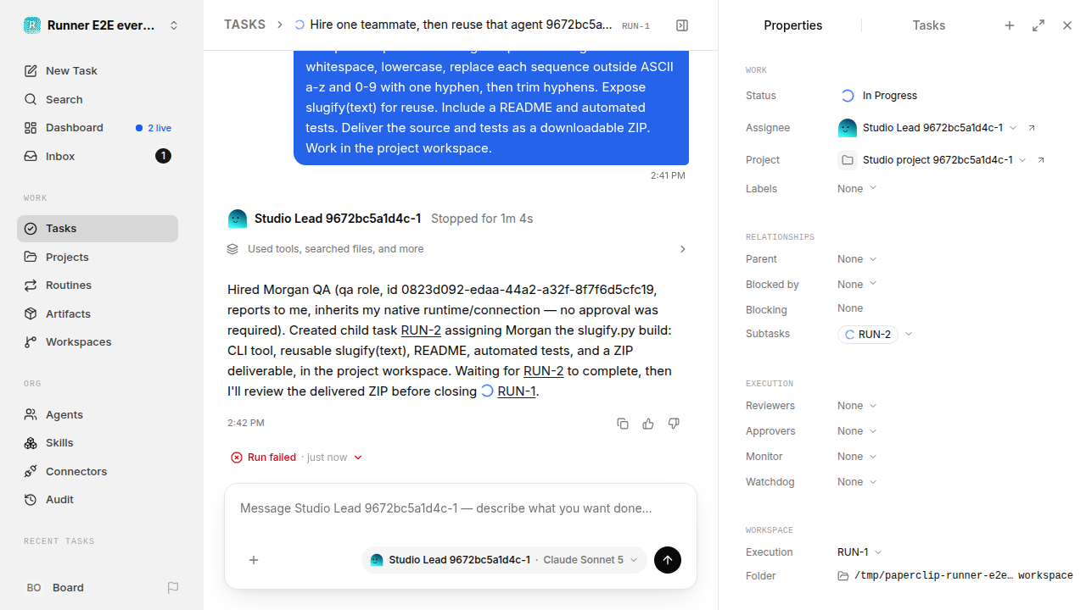Click the feedback flag icon beside Board
1086x610 pixels.
pyautogui.click(x=173, y=587)
